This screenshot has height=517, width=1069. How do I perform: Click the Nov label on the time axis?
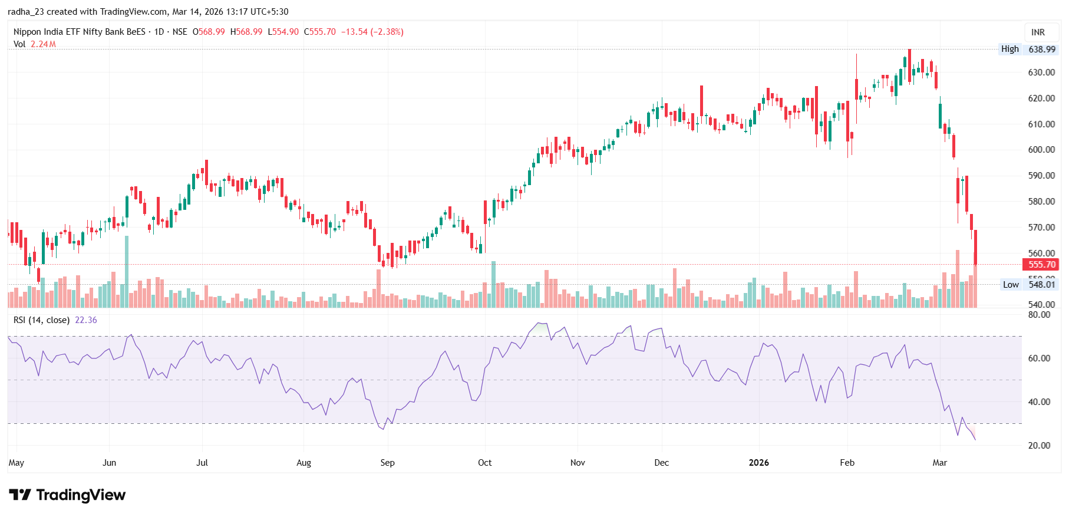click(x=578, y=463)
